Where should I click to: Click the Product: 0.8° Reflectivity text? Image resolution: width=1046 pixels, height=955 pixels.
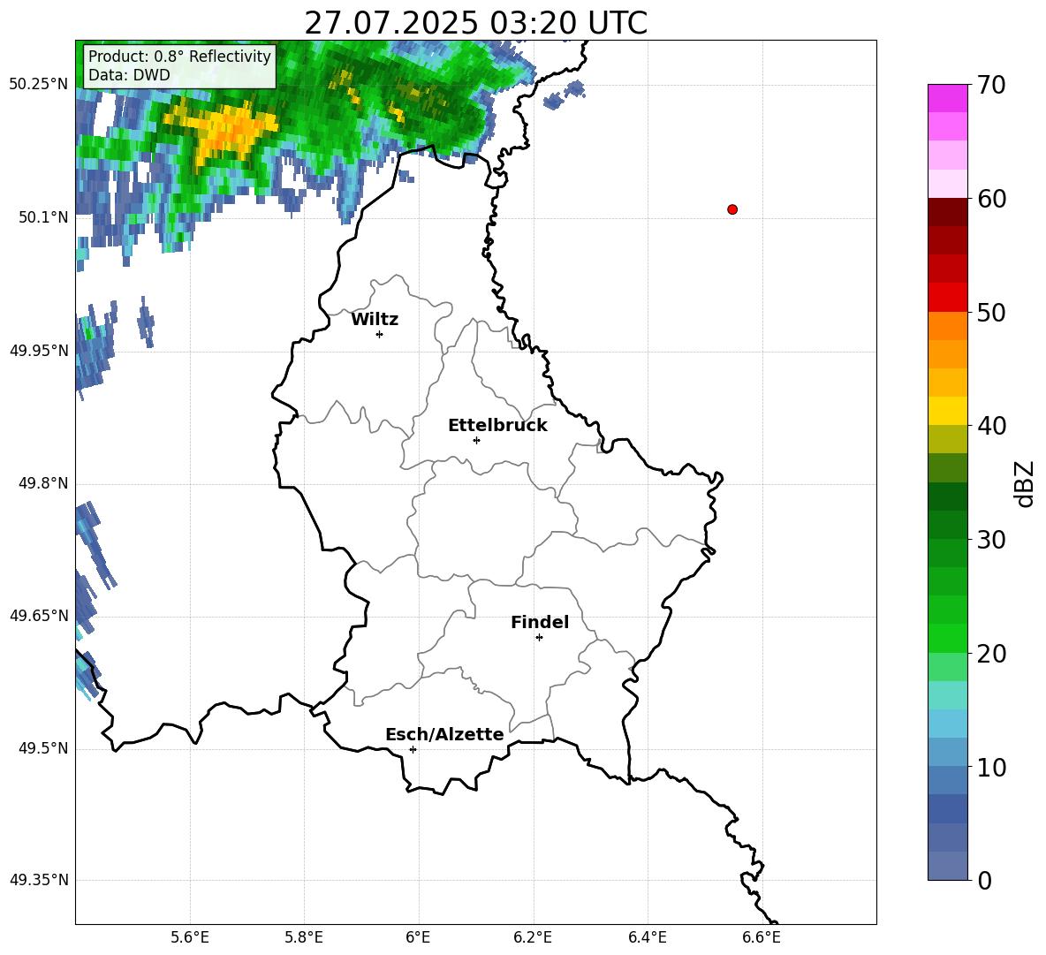[x=179, y=56]
